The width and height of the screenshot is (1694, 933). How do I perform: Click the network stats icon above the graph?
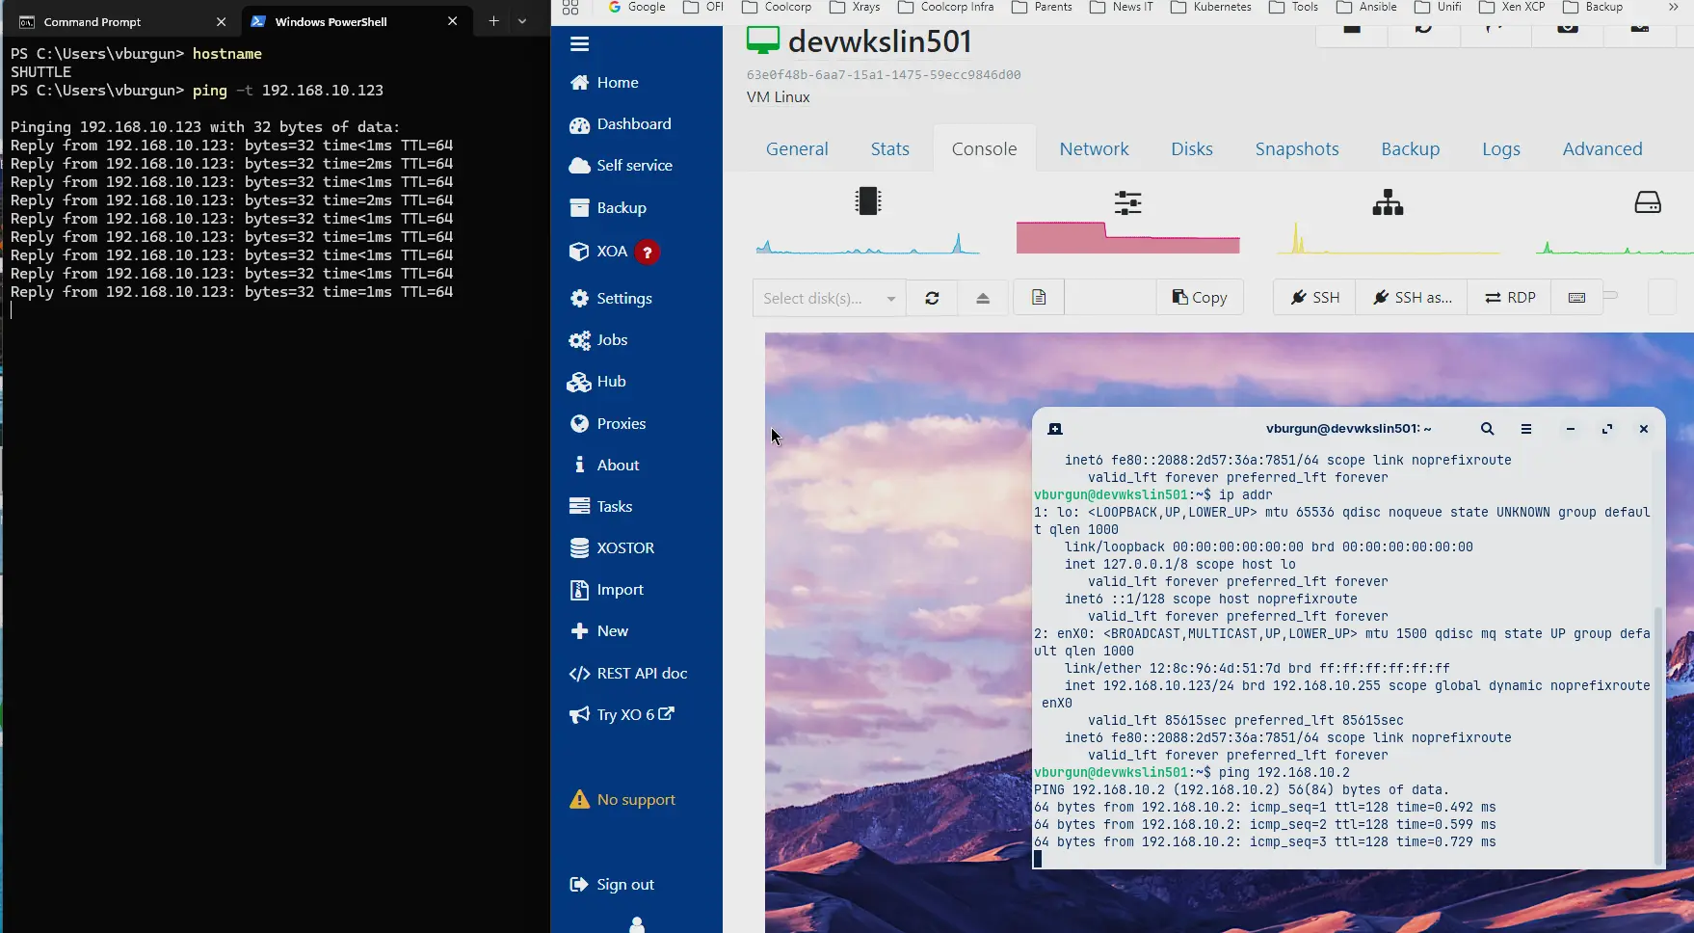pos(1387,202)
